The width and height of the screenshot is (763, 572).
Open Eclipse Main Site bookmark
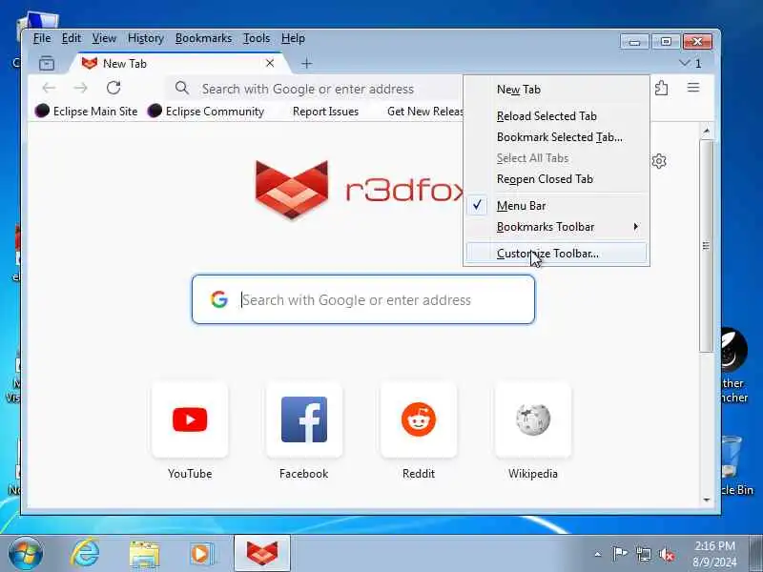click(87, 112)
